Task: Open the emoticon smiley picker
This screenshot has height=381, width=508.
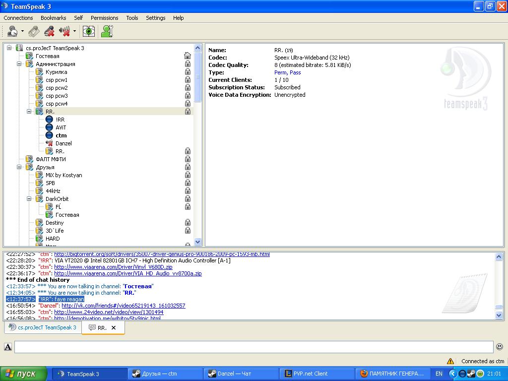Action: 499,347
